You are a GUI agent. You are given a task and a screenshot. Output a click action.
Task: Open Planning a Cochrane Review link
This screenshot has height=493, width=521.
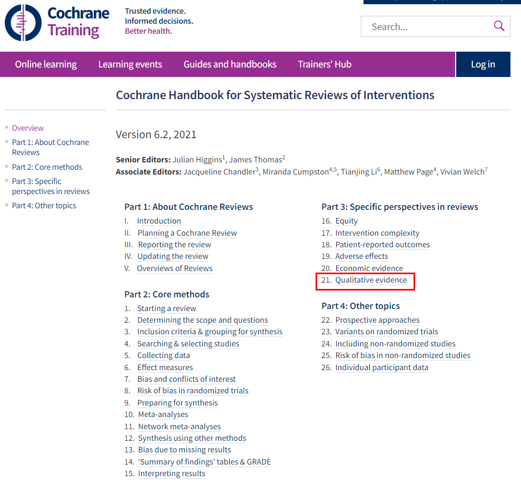187,233
